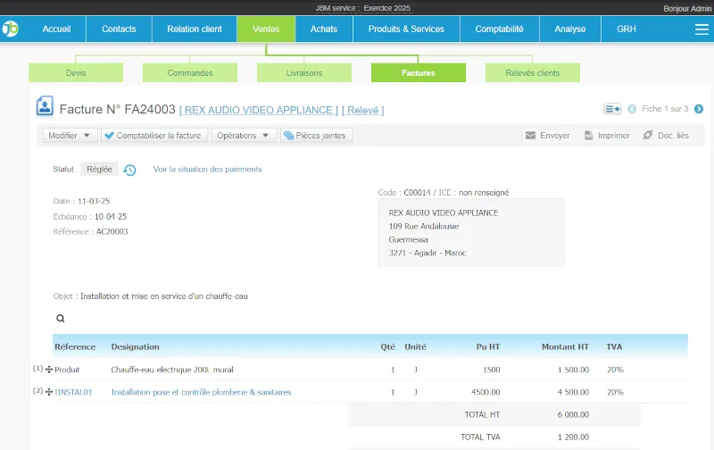Click the application logo at top left
Image resolution: width=714 pixels, height=450 pixels.
pos(11,29)
